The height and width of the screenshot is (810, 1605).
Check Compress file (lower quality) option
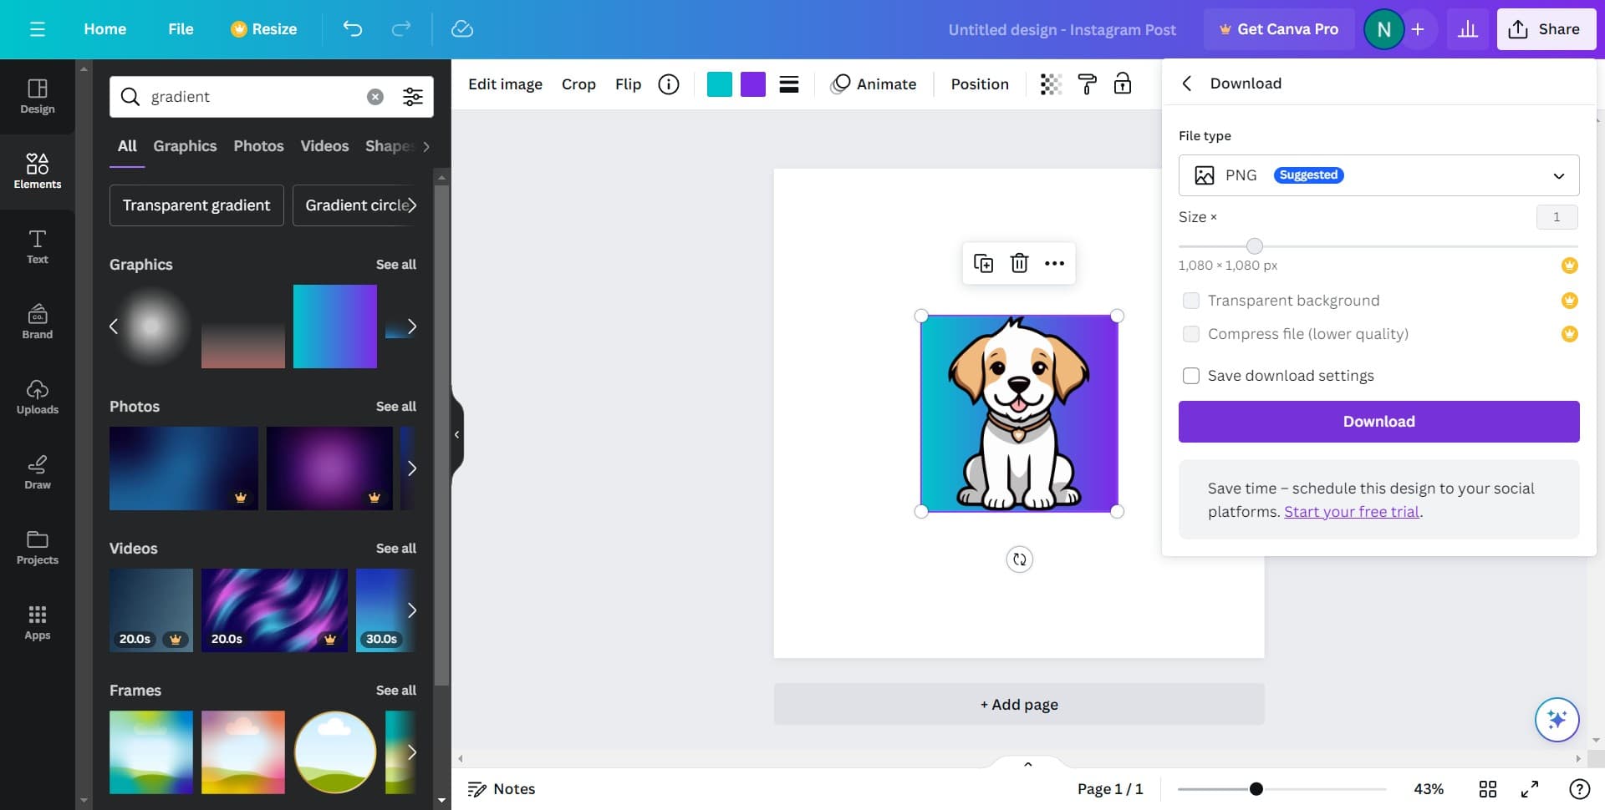tap(1191, 334)
